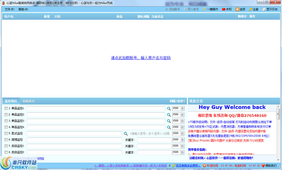Click search magnifier for 款式监控

(126, 134)
